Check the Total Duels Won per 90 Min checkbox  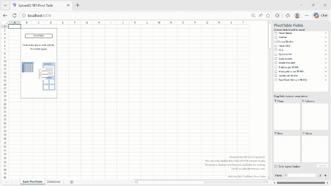coord(276,80)
